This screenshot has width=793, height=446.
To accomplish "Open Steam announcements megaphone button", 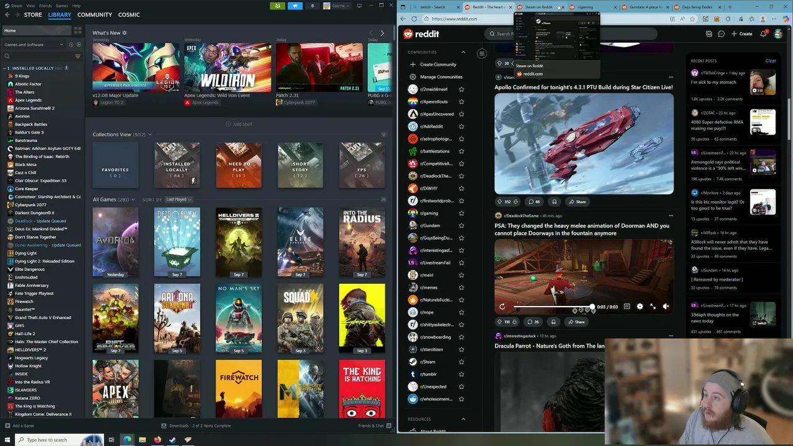I will point(295,6).
